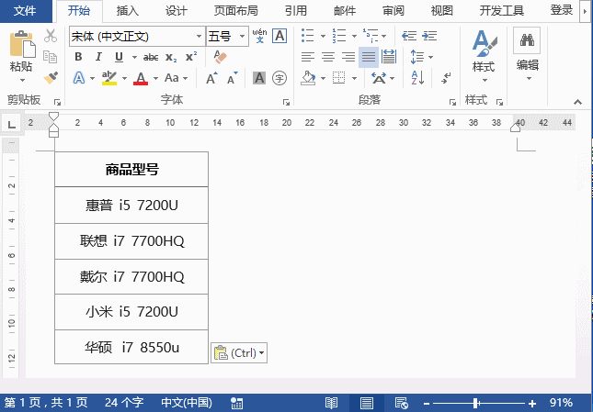
Task: Click the zoom in plus button
Action: tap(532, 404)
